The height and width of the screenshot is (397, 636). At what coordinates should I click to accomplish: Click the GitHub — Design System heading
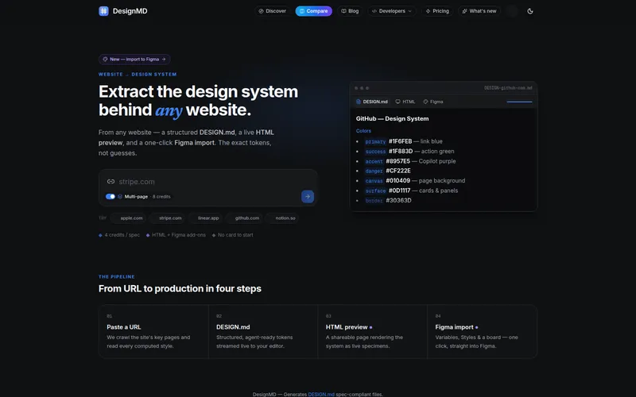pos(392,118)
